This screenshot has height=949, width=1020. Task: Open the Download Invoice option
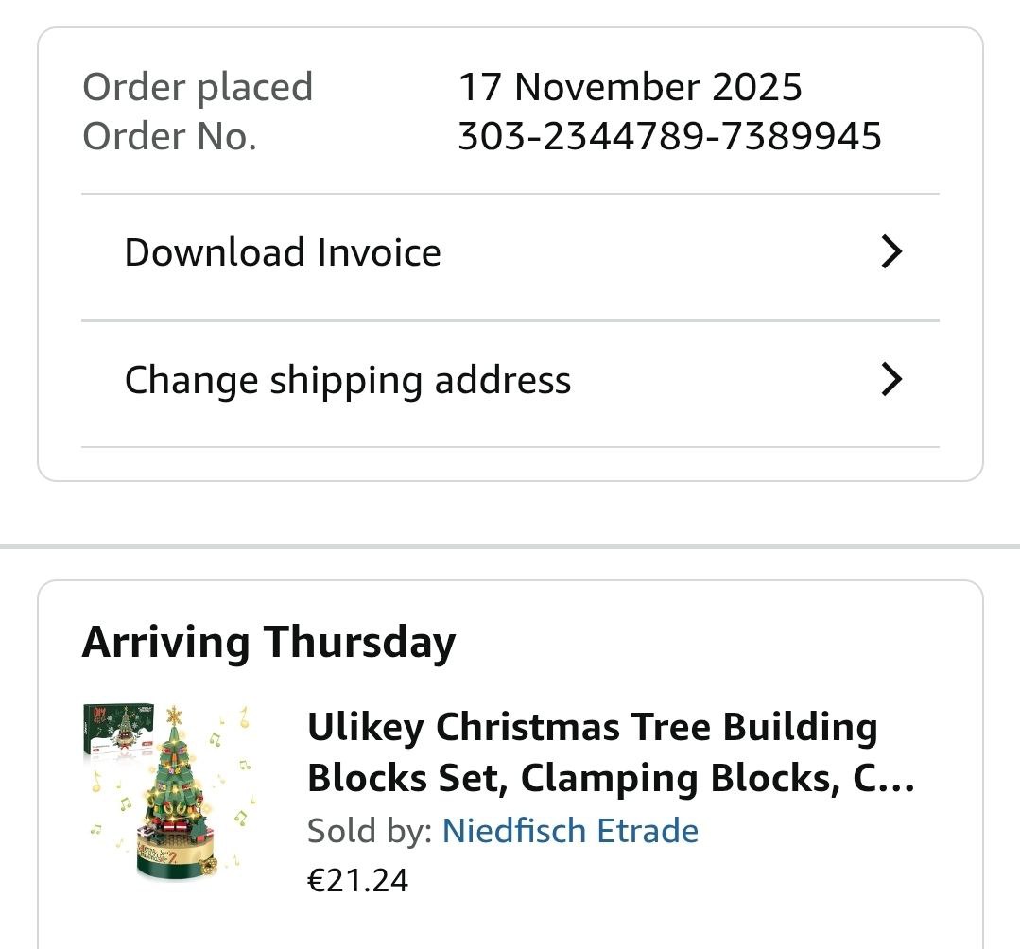click(283, 252)
